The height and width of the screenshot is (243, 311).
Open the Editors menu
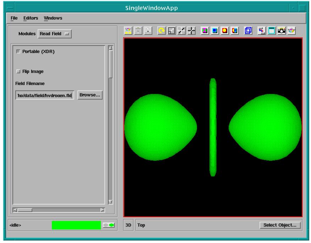(31, 18)
